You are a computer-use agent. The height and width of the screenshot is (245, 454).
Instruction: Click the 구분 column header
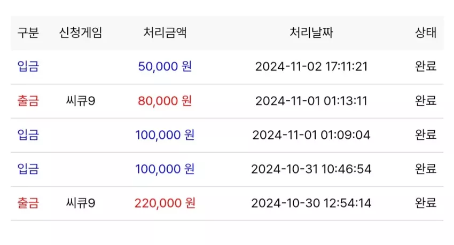tap(28, 33)
